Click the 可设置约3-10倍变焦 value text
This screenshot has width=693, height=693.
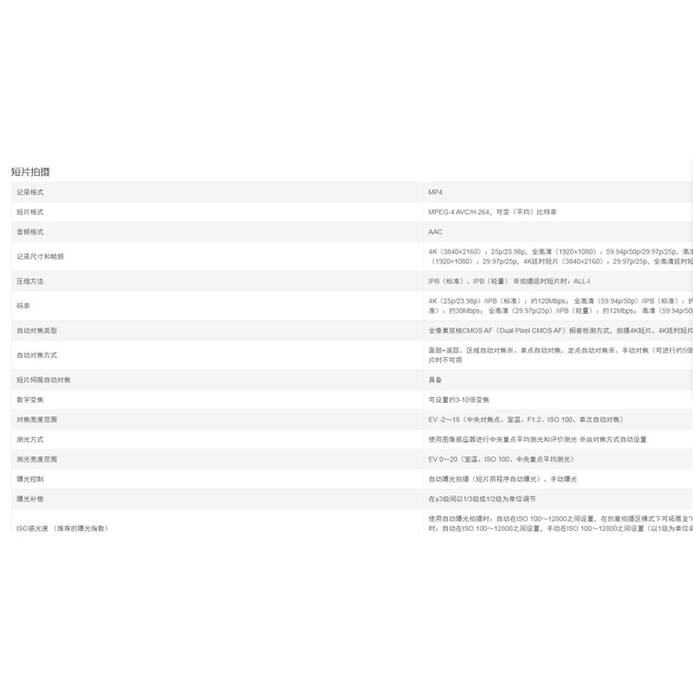459,399
